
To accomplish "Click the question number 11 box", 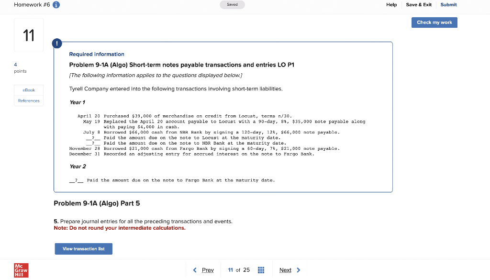I will pyautogui.click(x=29, y=35).
